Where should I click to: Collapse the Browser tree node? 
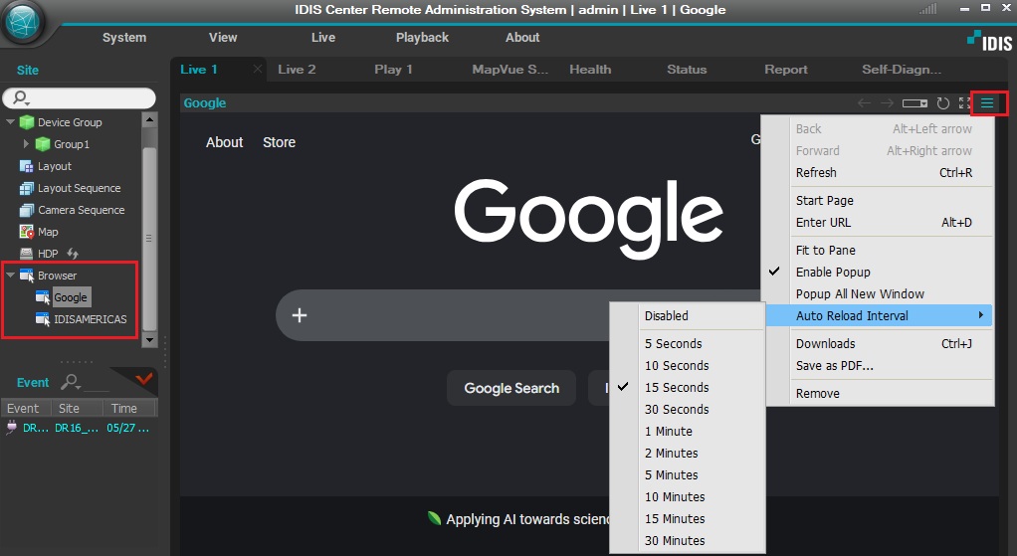click(10, 275)
